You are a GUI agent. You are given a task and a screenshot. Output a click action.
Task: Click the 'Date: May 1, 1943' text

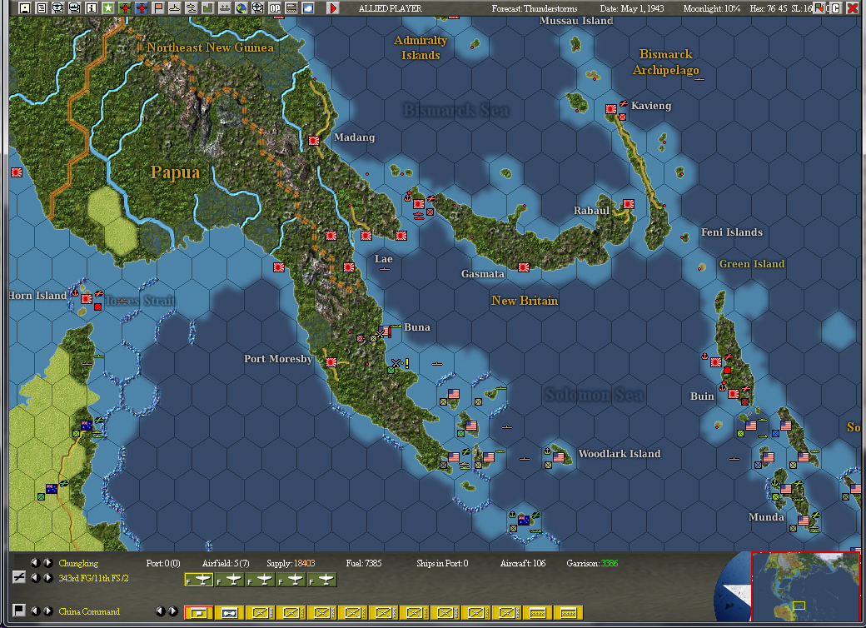point(632,9)
